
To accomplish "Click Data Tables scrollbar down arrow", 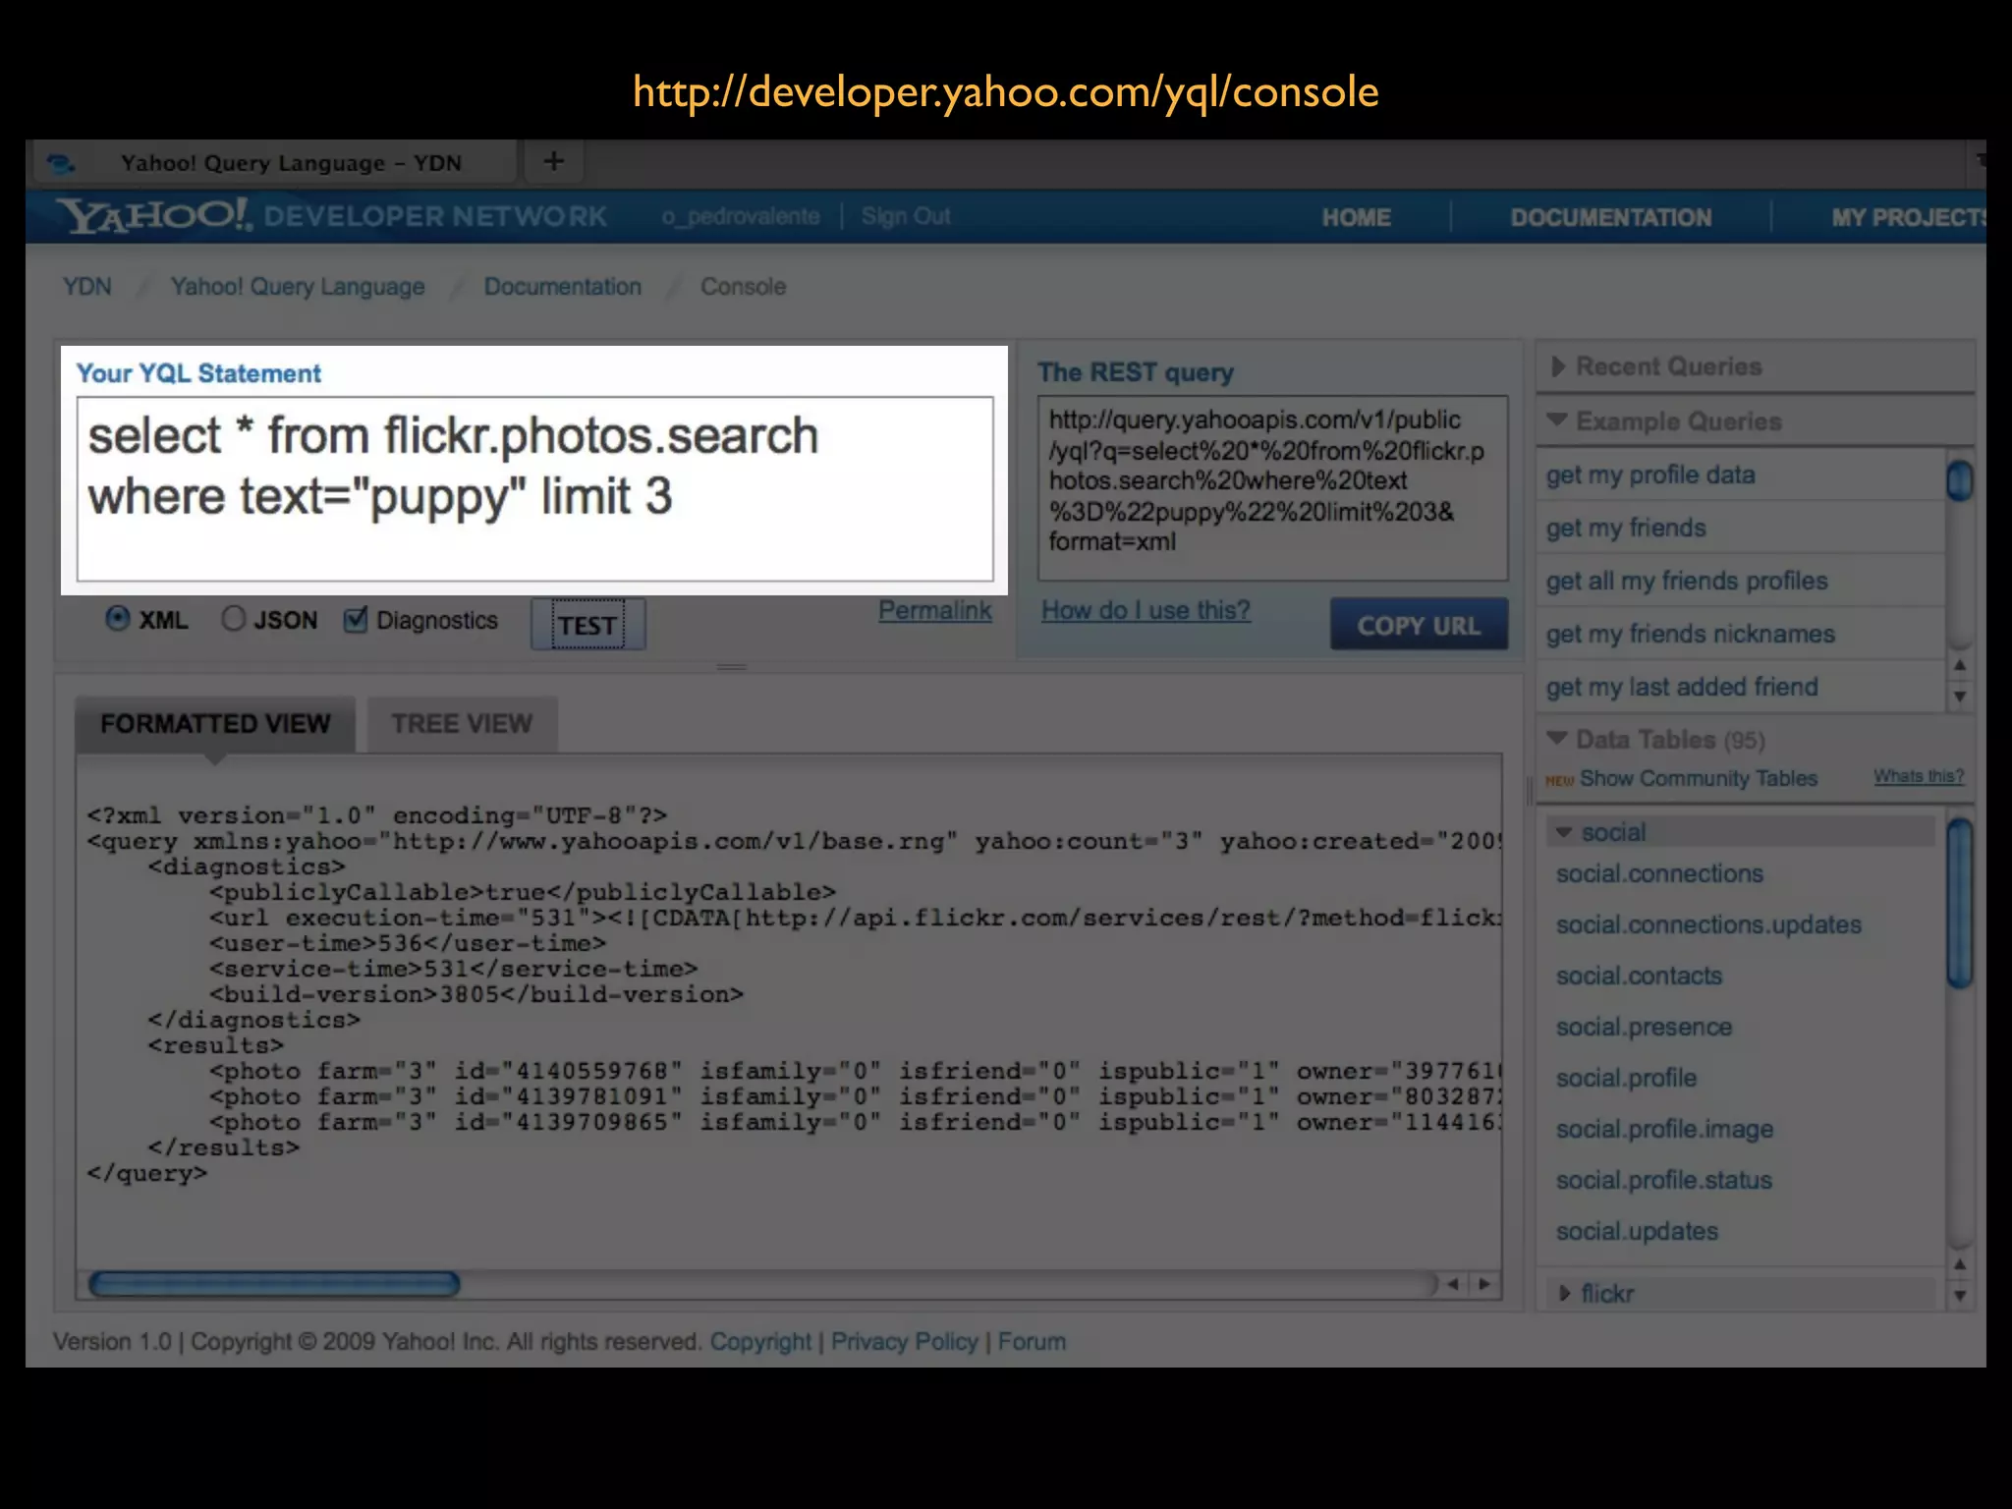I will pyautogui.click(x=1960, y=1296).
